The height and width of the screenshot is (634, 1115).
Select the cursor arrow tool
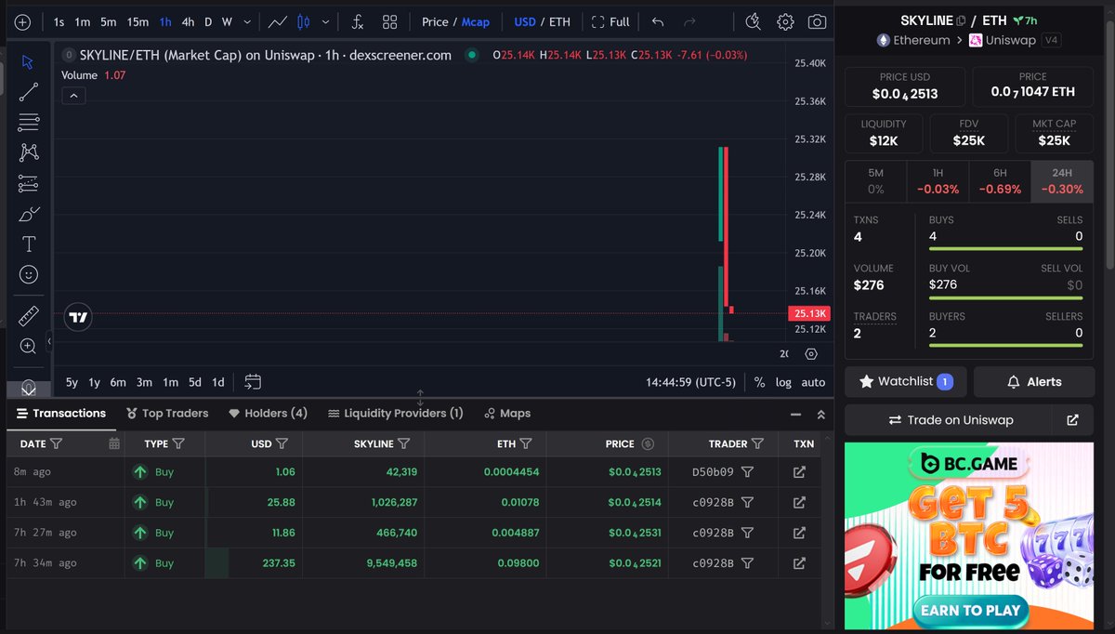tap(28, 61)
